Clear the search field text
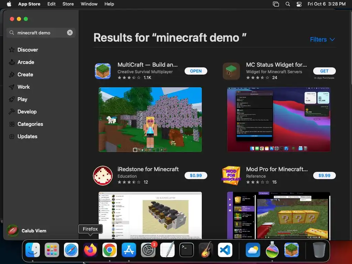 click(70, 33)
